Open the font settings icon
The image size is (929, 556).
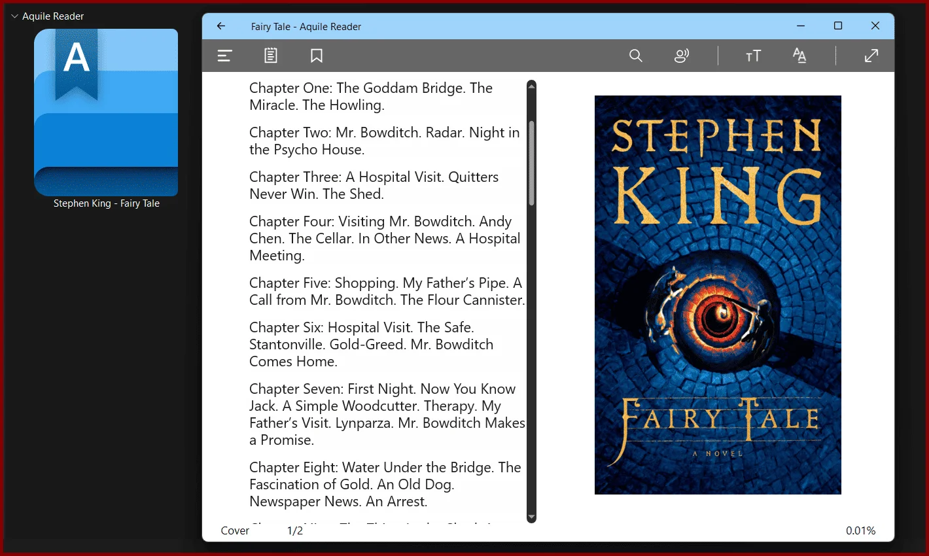[x=799, y=56]
